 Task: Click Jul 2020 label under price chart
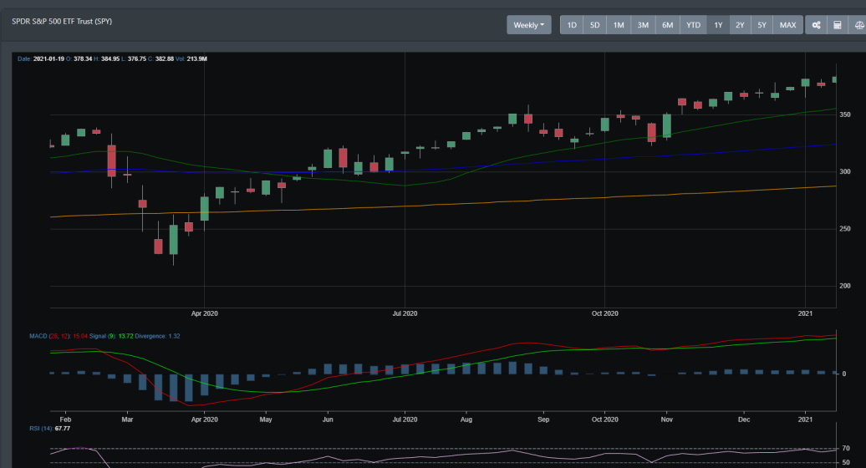(405, 313)
